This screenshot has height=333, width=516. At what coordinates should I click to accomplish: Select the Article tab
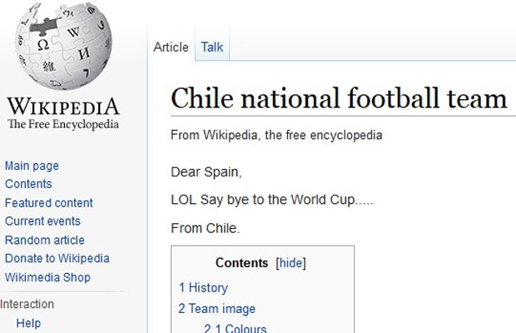(171, 47)
